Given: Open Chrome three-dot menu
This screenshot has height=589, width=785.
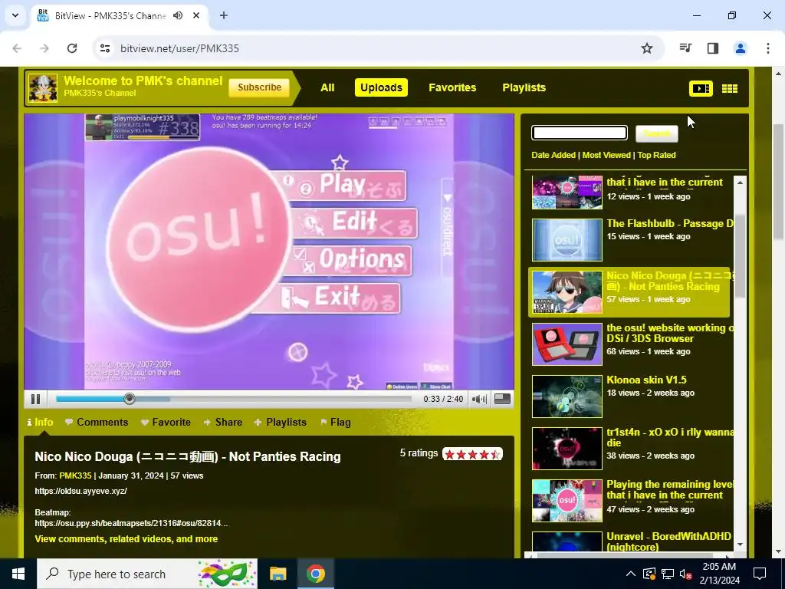Looking at the screenshot, I should coord(768,48).
